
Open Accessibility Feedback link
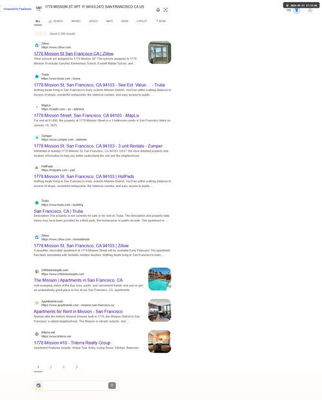pyautogui.click(x=17, y=9)
